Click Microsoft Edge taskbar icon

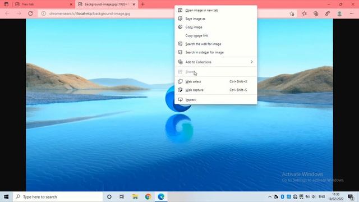tap(161, 197)
